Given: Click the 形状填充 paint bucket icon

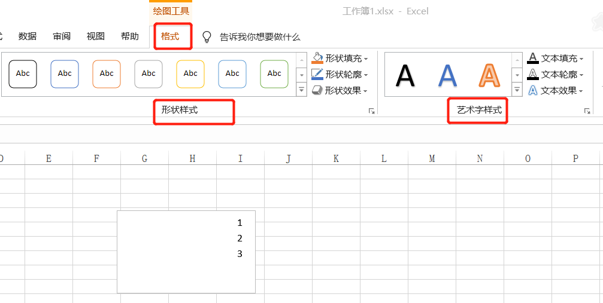Looking at the screenshot, I should pyautogui.click(x=317, y=58).
